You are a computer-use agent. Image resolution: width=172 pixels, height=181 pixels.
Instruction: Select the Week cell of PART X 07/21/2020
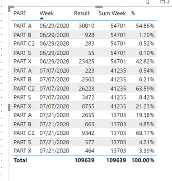(x=54, y=151)
